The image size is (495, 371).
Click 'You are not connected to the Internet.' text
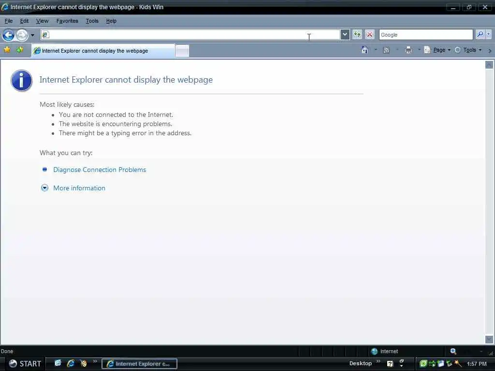coord(116,115)
